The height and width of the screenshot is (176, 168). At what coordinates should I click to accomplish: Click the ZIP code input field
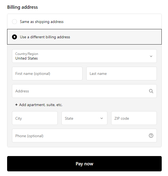click(134, 118)
